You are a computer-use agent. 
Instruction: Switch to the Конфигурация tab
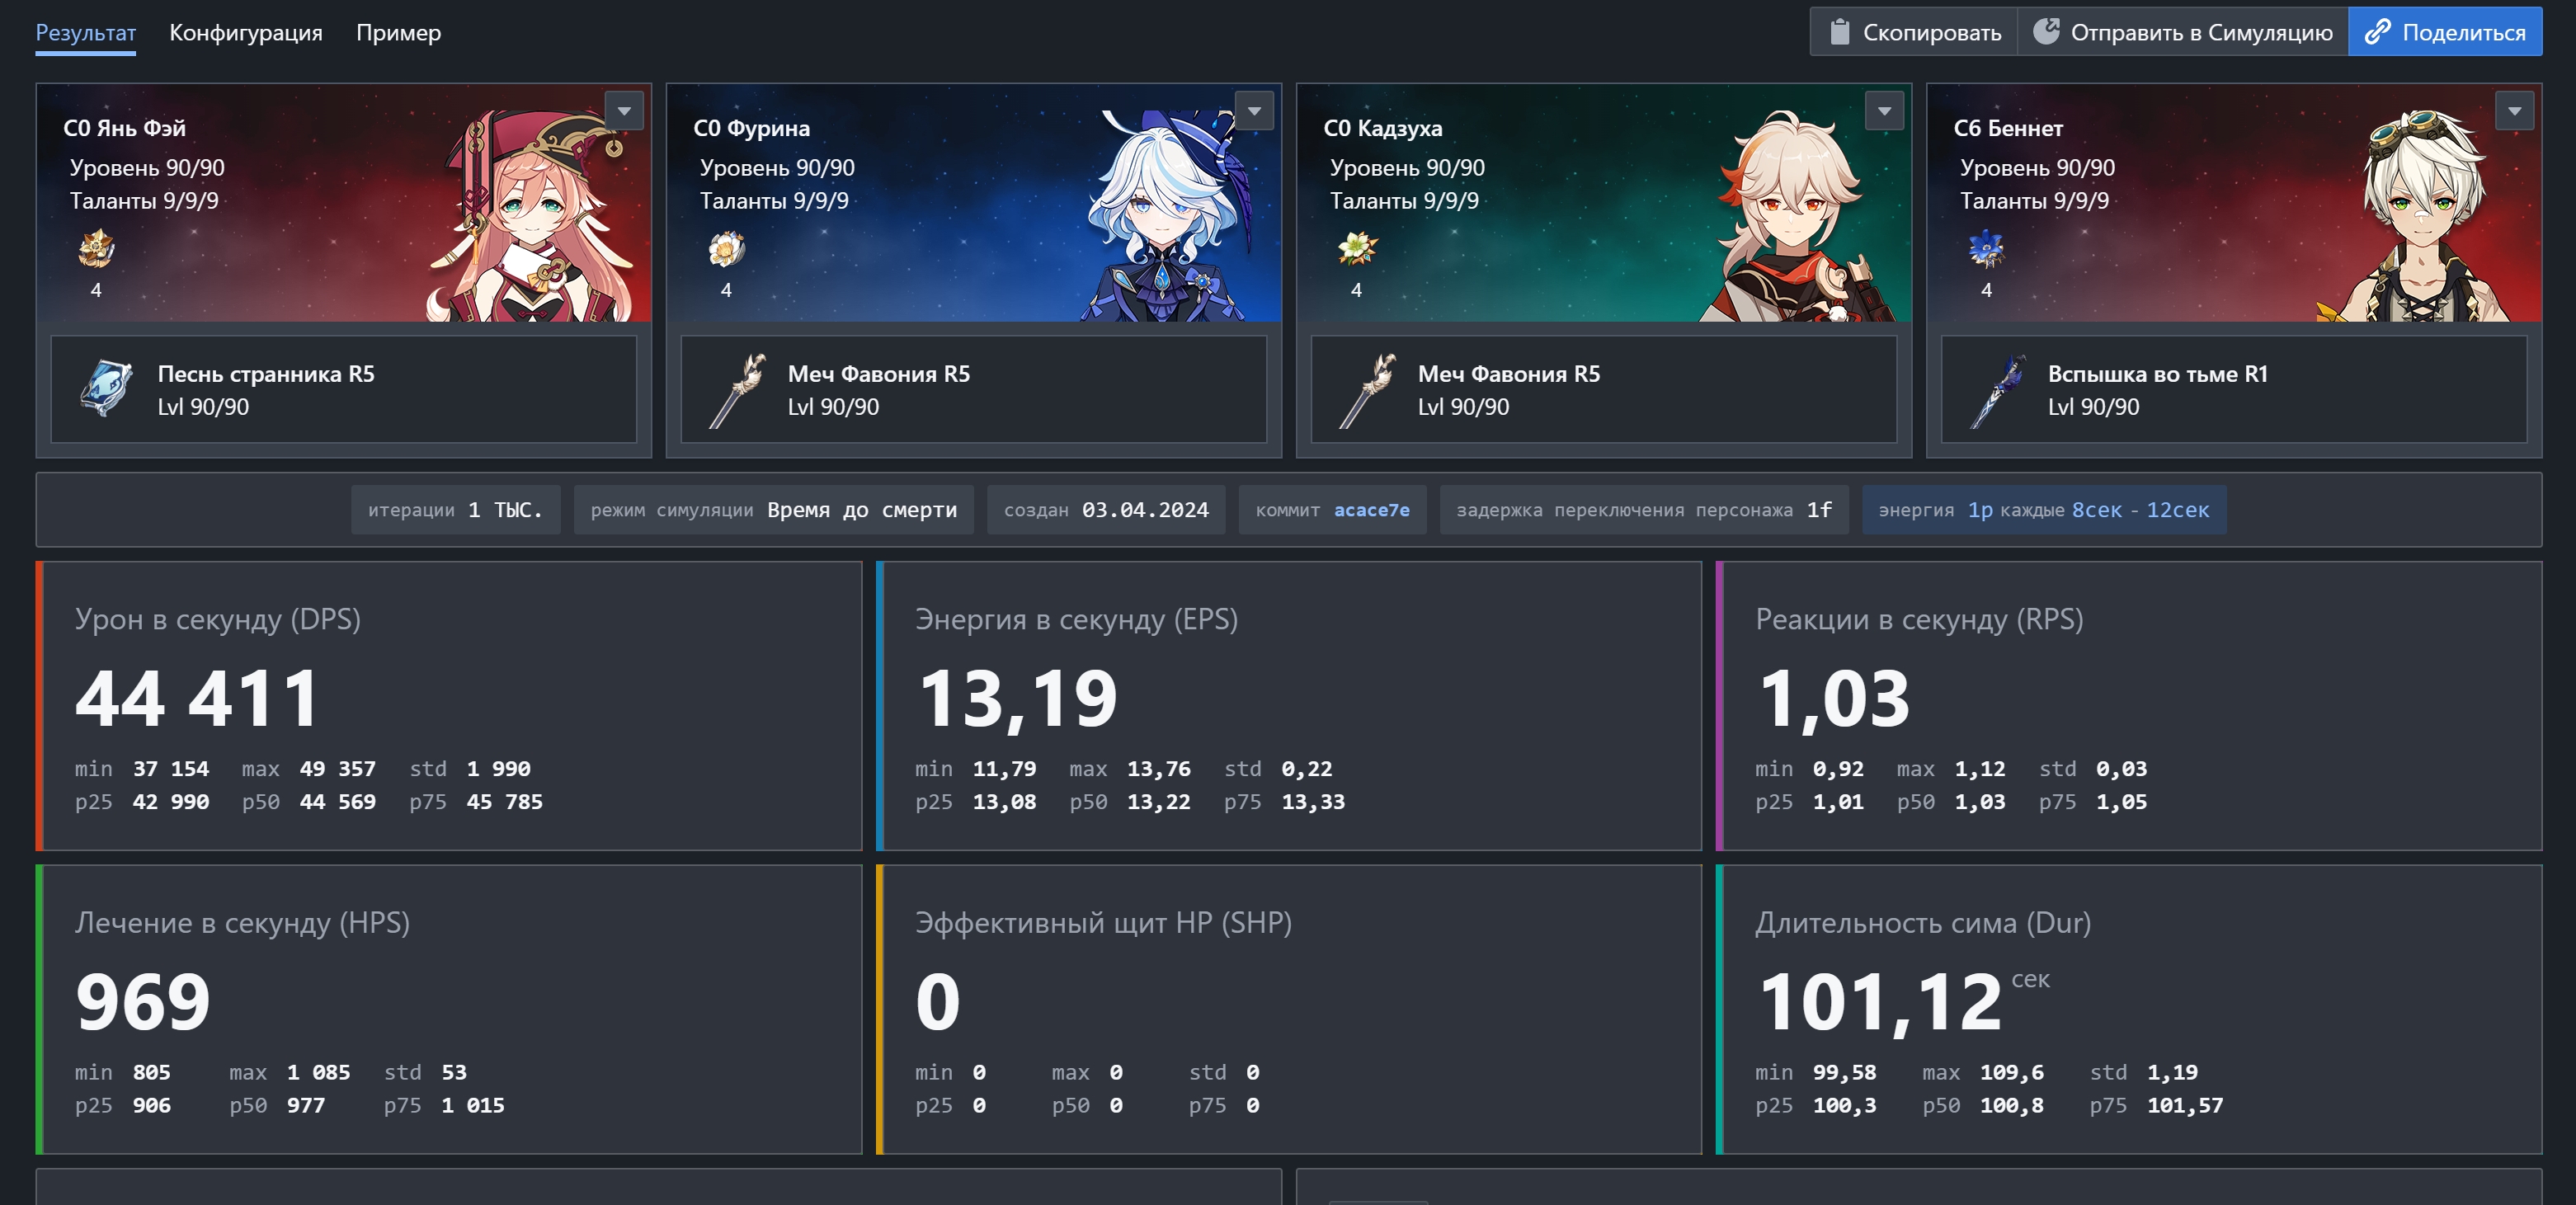point(246,32)
